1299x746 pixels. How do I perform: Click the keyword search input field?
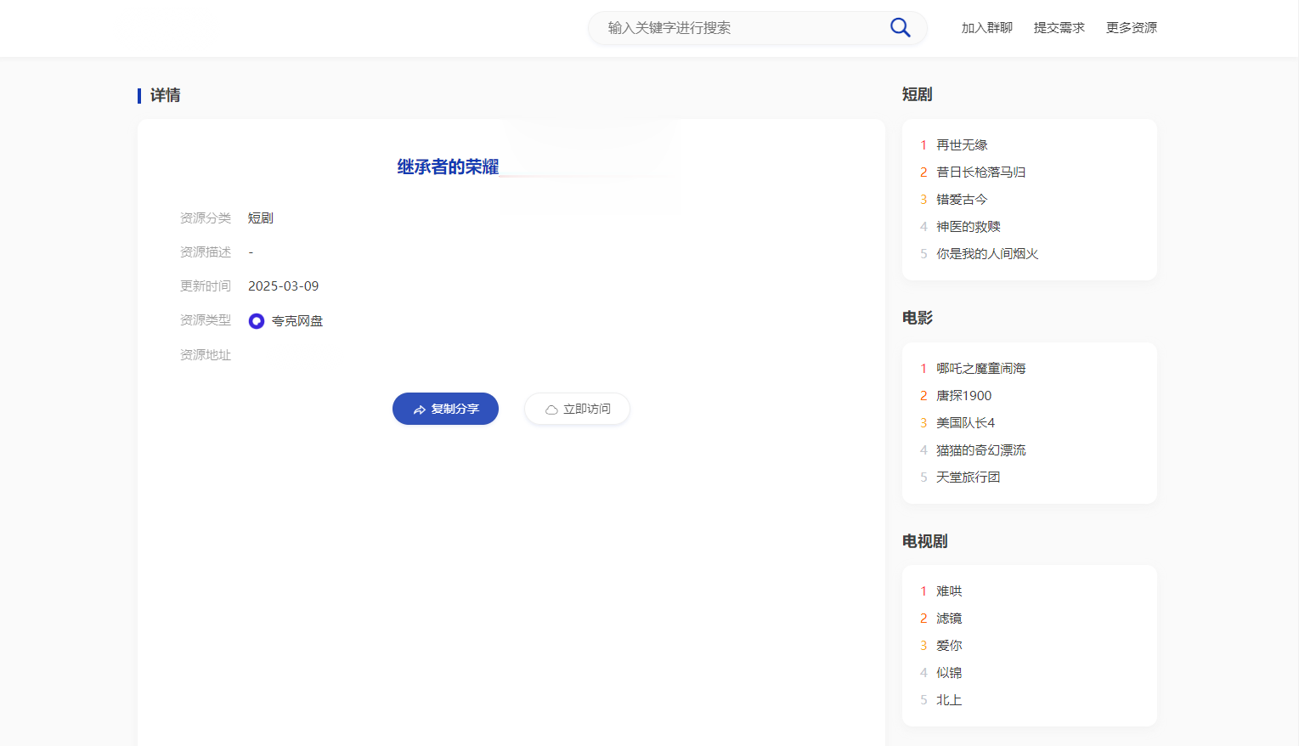point(739,28)
